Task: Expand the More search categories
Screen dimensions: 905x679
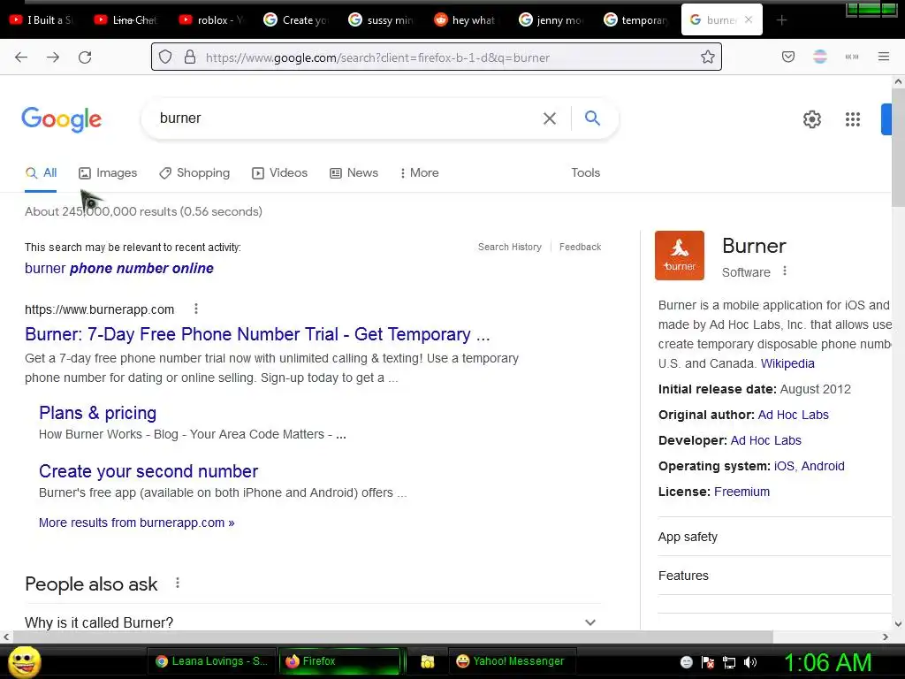Action: (420, 172)
